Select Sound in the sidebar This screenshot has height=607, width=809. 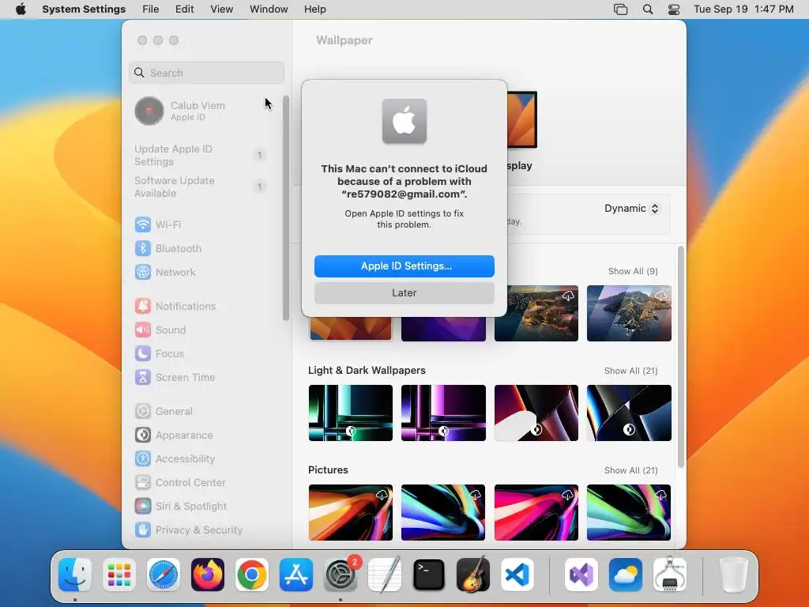point(160,330)
